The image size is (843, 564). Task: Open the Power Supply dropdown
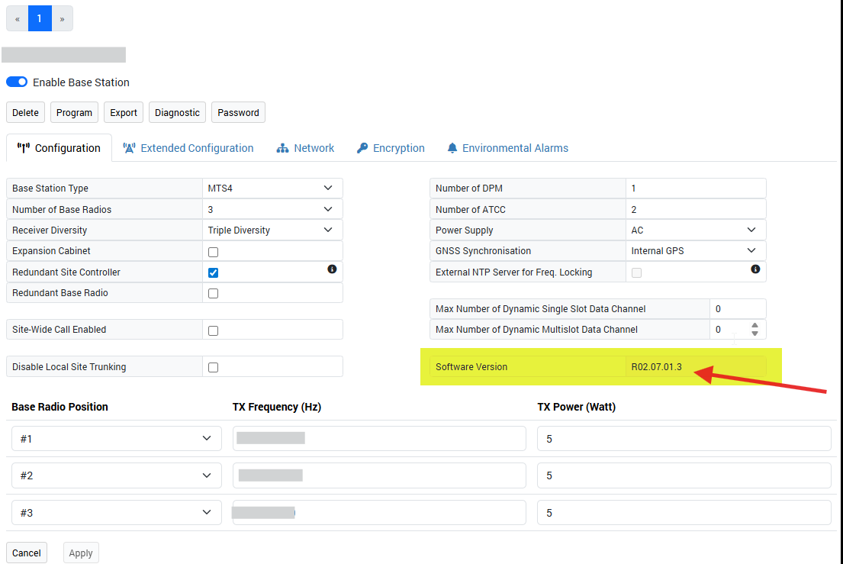(696, 230)
